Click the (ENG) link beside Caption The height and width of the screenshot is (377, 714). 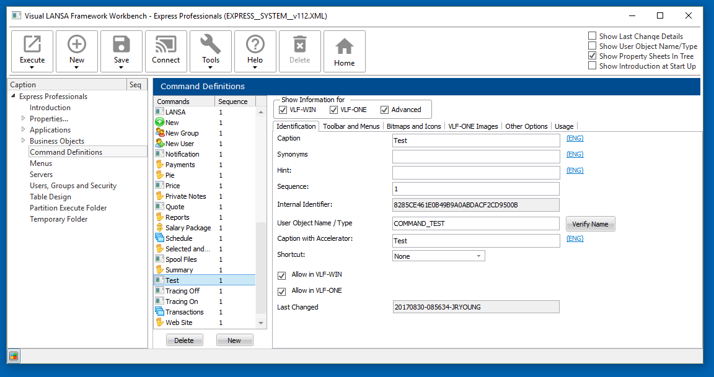tap(575, 138)
